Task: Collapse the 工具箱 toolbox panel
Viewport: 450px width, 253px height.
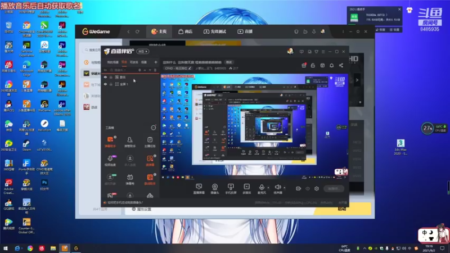Action: pyautogui.click(x=154, y=128)
